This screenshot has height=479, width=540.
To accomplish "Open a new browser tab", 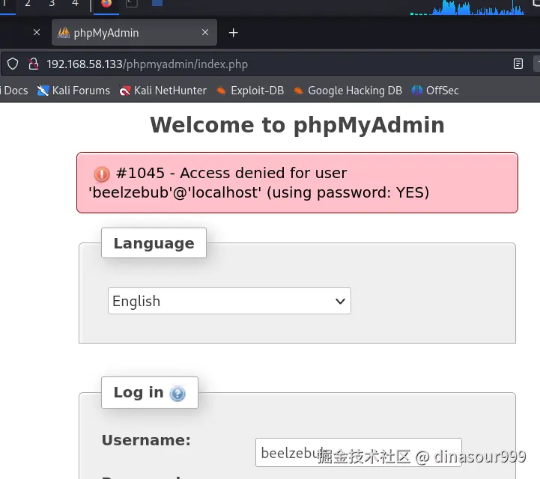I will pyautogui.click(x=234, y=33).
